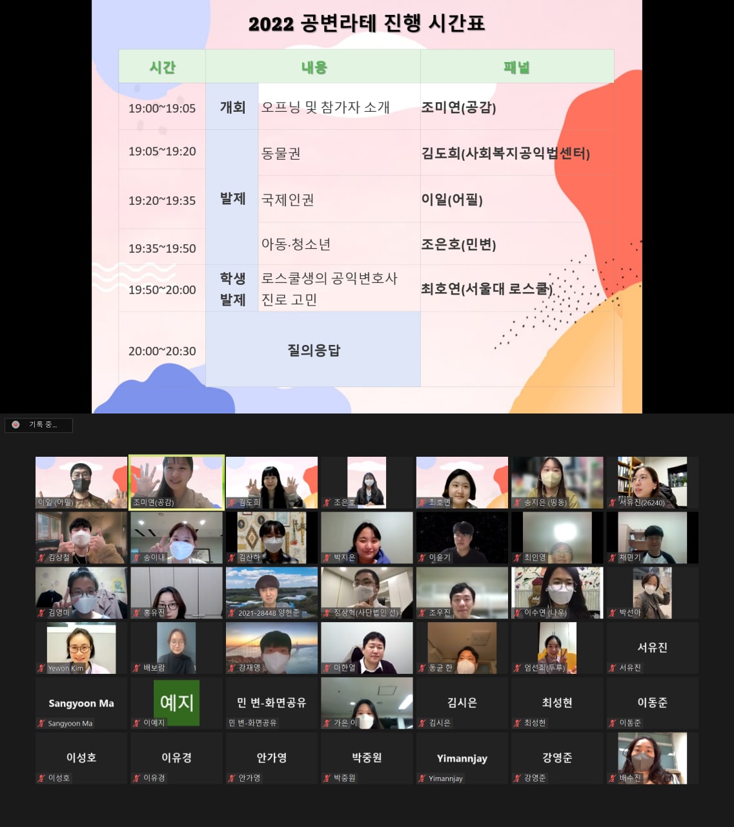Click the 민 변-화면공유 participant tile
Image resolution: width=734 pixels, height=827 pixels.
(x=271, y=703)
